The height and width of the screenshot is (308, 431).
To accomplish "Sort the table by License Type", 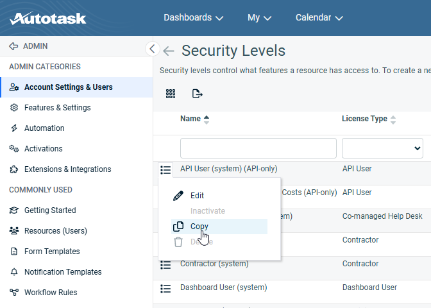I will point(369,119).
